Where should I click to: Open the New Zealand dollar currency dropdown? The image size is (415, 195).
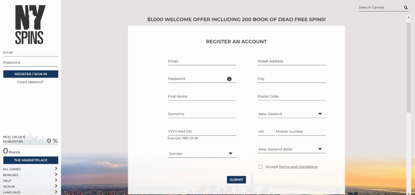pos(292,149)
